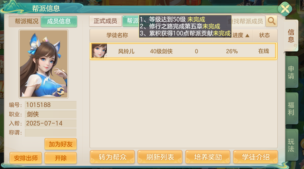Switch to 帮派概况 tab
The width and height of the screenshot is (304, 169).
[27, 21]
